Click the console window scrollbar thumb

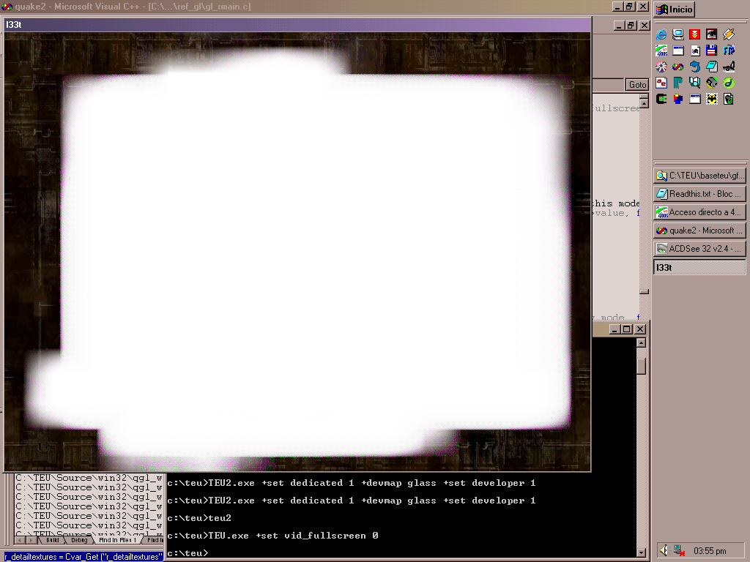point(642,366)
